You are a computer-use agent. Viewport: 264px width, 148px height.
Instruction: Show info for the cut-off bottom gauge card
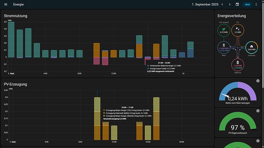point(258,141)
